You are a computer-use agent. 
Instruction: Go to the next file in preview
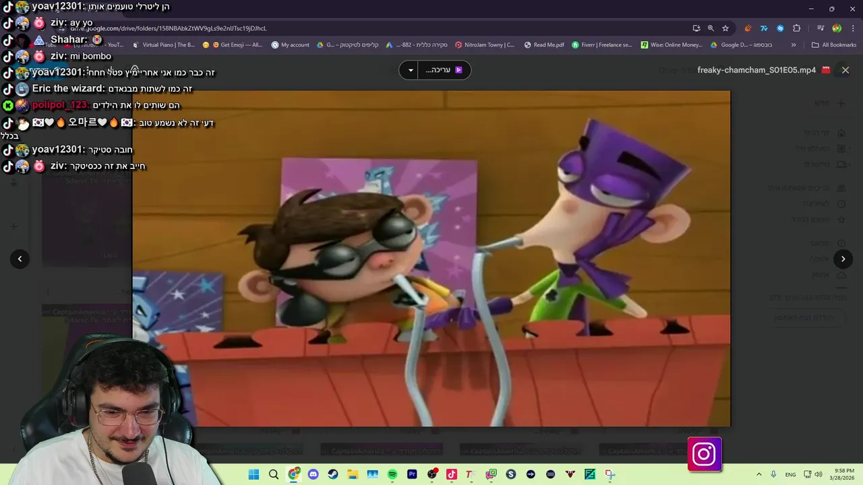[x=843, y=259]
